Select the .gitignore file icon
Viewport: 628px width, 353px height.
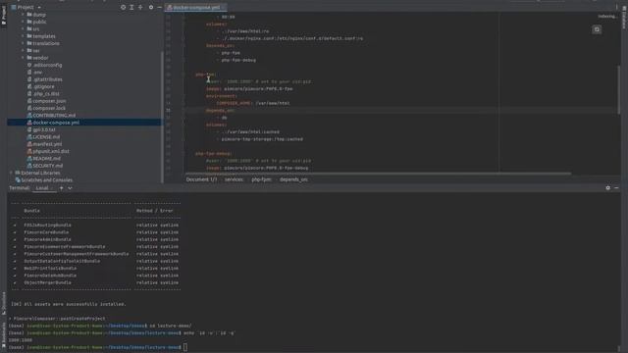pyautogui.click(x=29, y=86)
